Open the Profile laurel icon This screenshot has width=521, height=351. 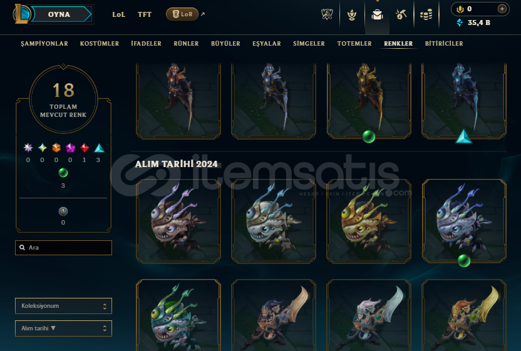[x=352, y=14]
